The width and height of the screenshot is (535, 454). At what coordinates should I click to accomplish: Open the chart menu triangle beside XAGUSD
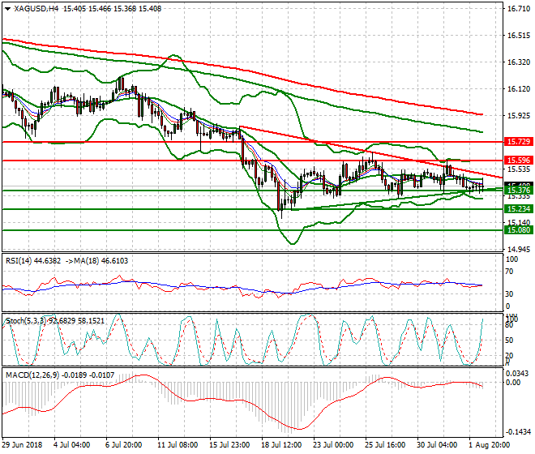coord(7,9)
